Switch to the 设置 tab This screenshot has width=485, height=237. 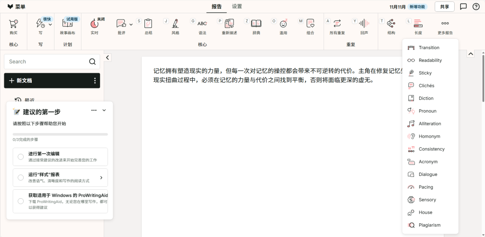[237, 7]
